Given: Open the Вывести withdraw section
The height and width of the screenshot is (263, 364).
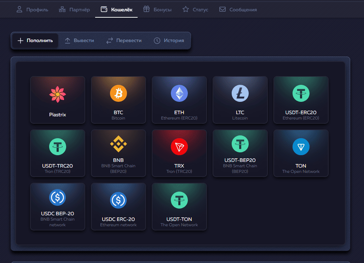Looking at the screenshot, I should tap(79, 41).
